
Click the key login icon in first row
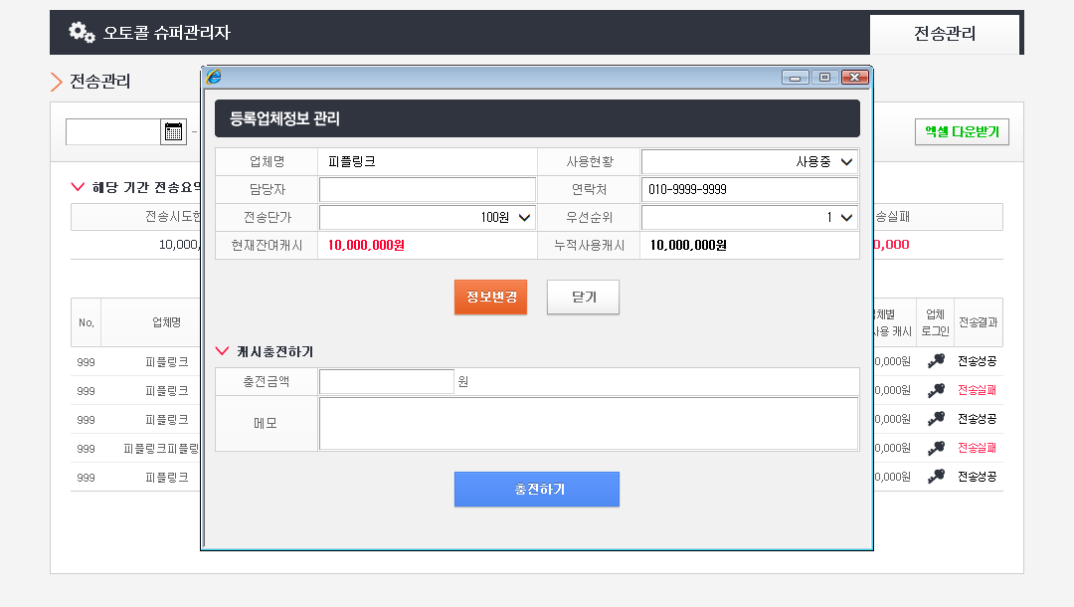(935, 361)
